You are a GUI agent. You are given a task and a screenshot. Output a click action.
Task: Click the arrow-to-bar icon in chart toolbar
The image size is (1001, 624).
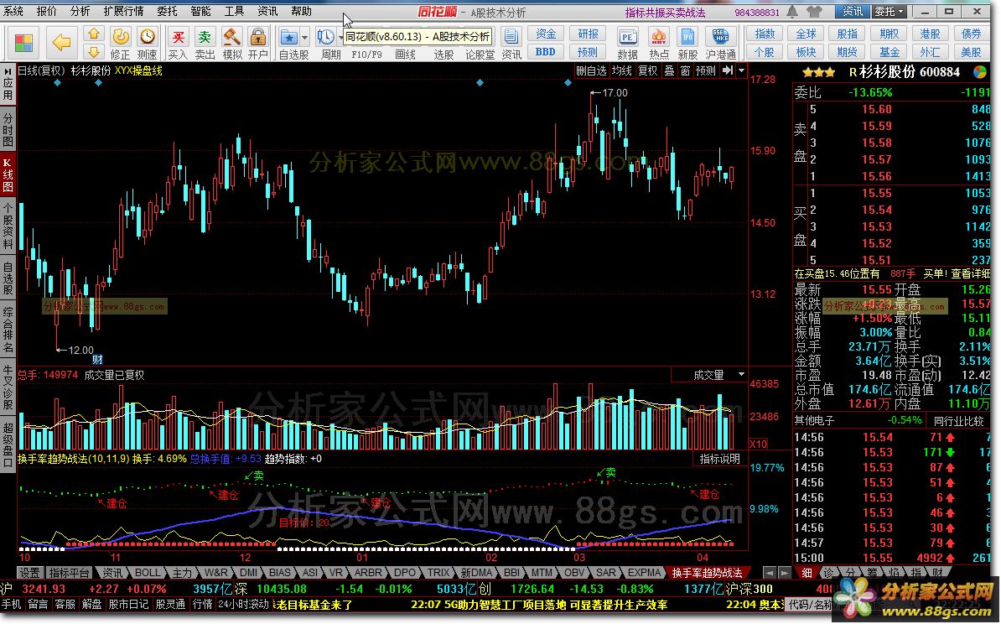point(728,71)
